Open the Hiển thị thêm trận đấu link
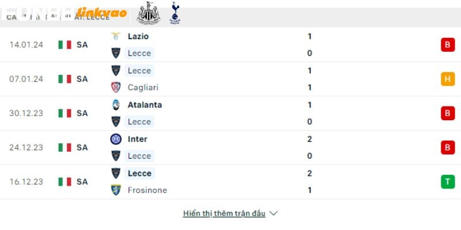 [224, 213]
